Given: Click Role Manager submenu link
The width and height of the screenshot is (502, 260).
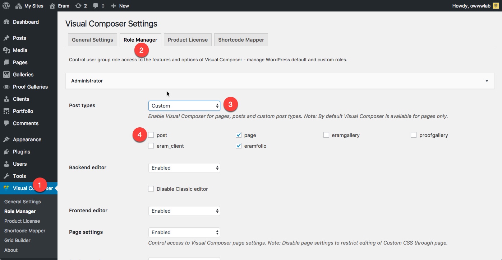Looking at the screenshot, I should point(20,211).
